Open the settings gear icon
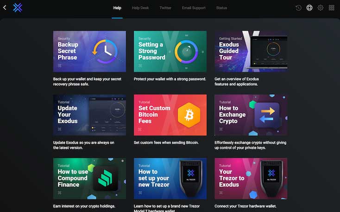 pyautogui.click(x=321, y=8)
